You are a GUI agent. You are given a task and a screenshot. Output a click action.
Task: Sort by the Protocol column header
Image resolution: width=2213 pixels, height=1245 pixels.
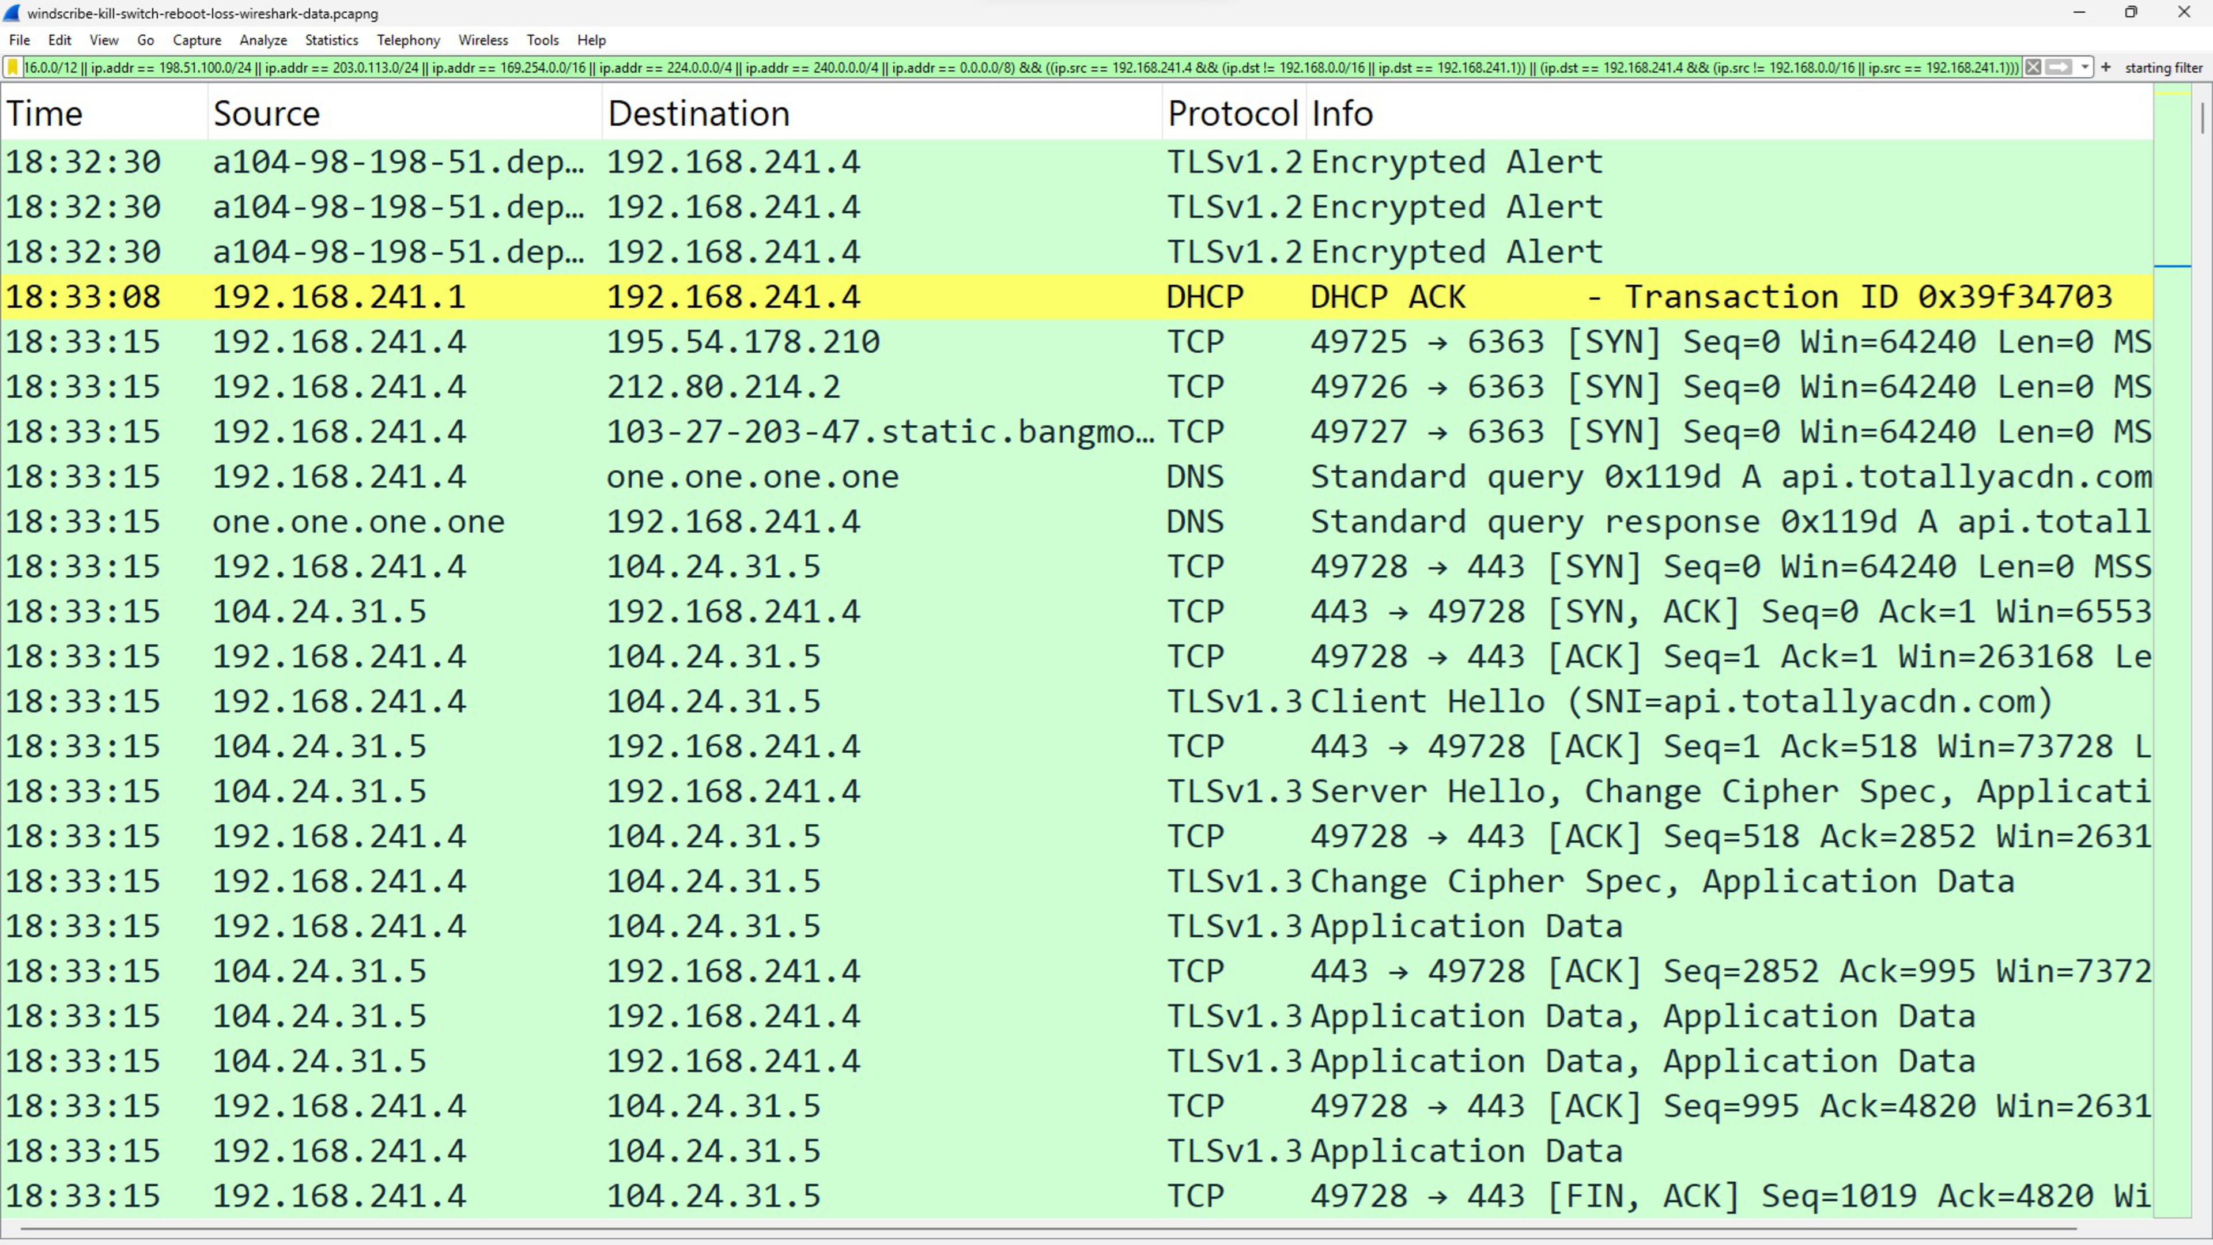pyautogui.click(x=1232, y=114)
